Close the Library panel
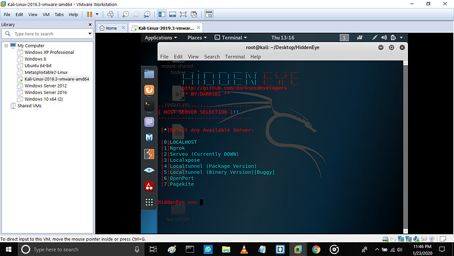The image size is (454, 256). click(x=90, y=24)
